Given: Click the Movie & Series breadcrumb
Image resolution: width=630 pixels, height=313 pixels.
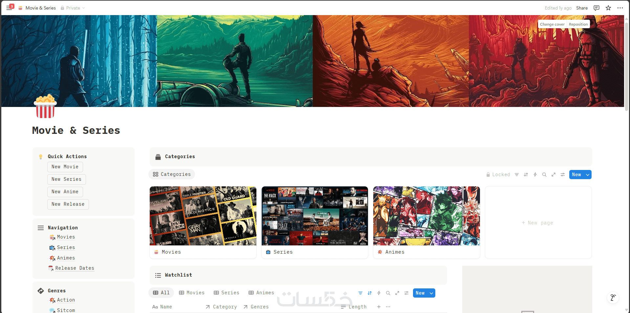Looking at the screenshot, I should point(37,8).
